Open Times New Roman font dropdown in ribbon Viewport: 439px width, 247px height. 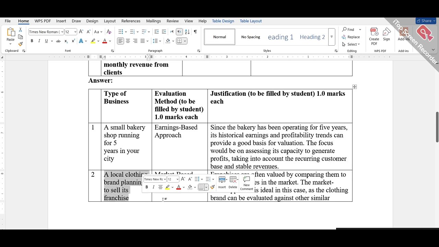(62, 32)
